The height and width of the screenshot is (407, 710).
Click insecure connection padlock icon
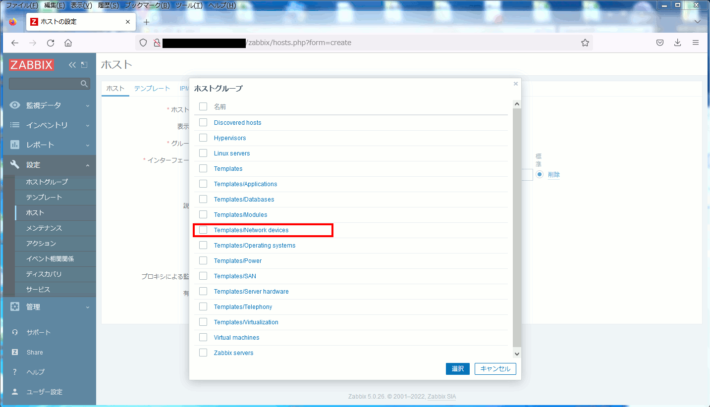157,43
